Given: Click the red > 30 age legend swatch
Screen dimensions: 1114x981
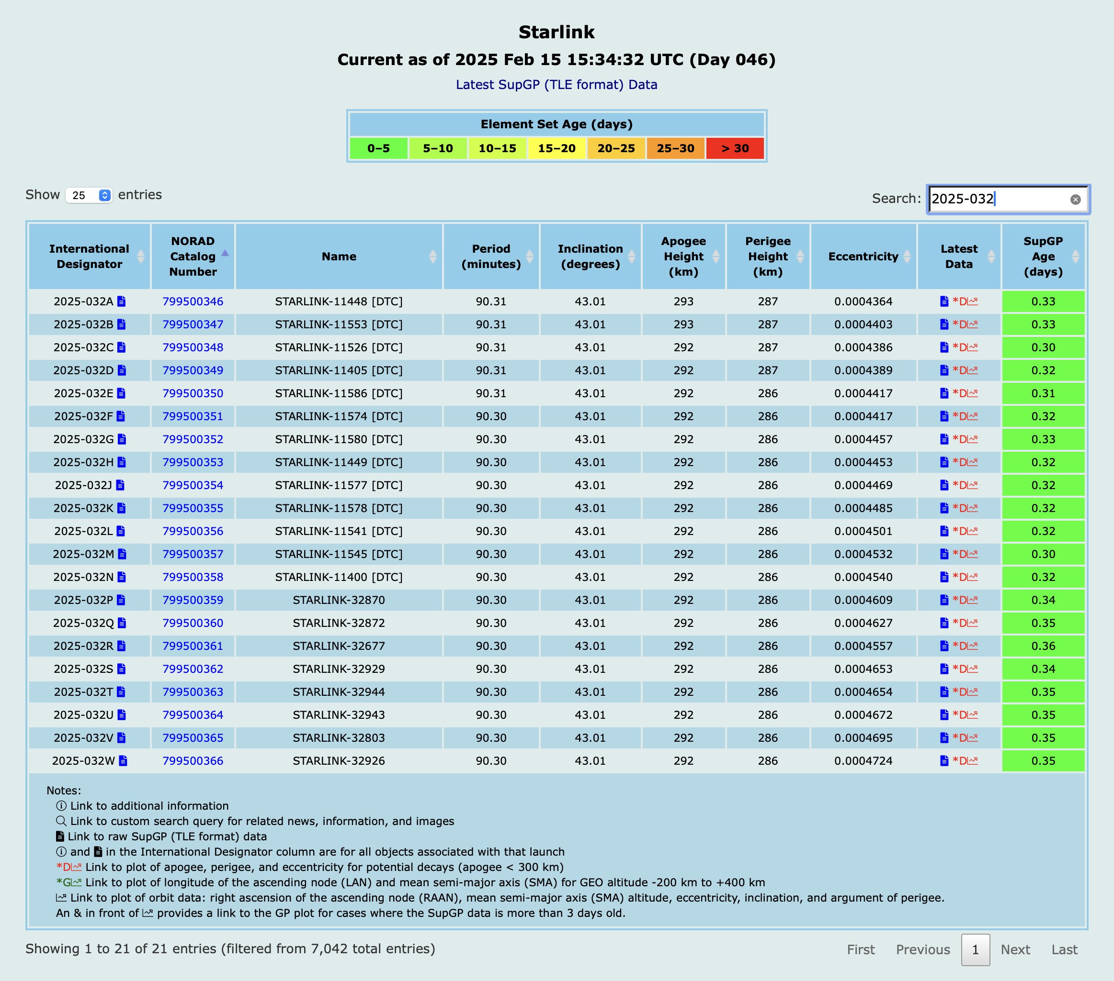Looking at the screenshot, I should (735, 148).
